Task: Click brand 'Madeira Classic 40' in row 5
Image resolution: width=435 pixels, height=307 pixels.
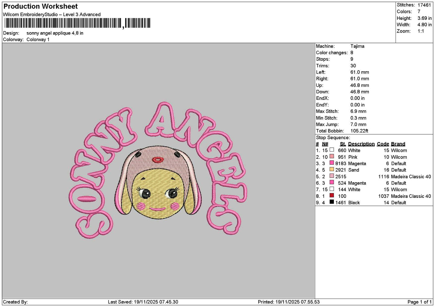Action: pos(411,177)
